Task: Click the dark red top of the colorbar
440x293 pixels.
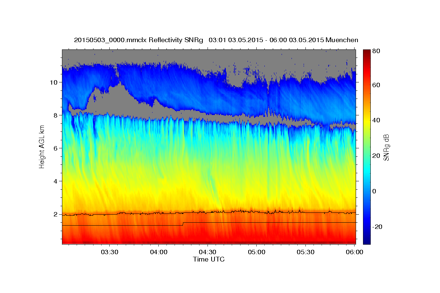Action: pos(367,53)
